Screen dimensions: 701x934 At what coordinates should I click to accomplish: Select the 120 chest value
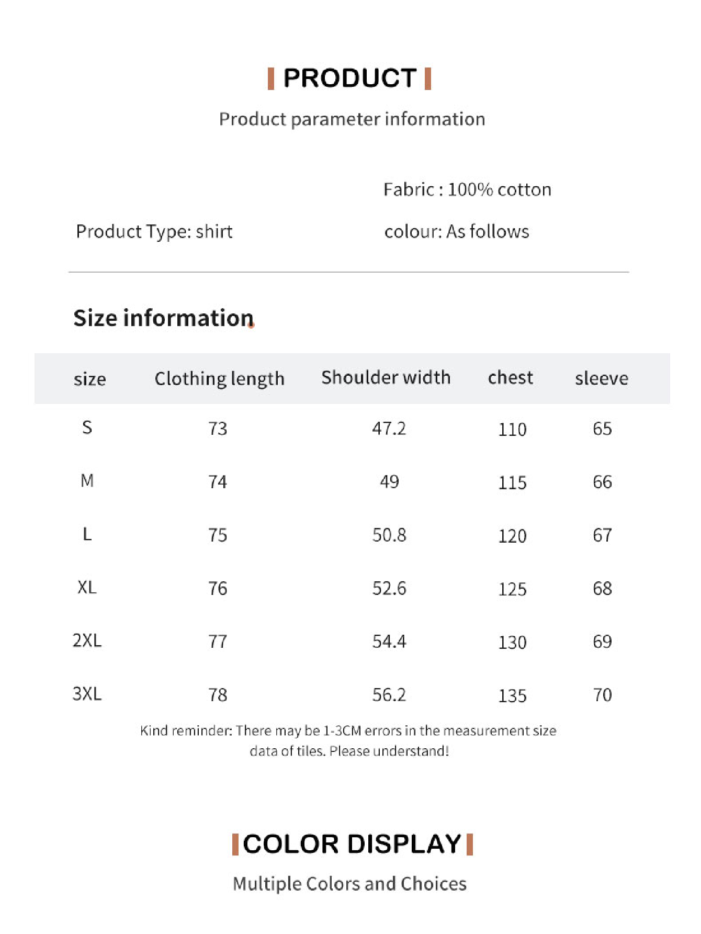coord(512,536)
